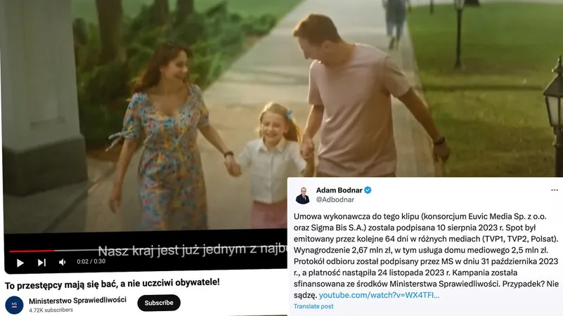The width and height of the screenshot is (563, 316).
Task: Click the 0:02 / 0:30 time display
Action: coord(91,261)
